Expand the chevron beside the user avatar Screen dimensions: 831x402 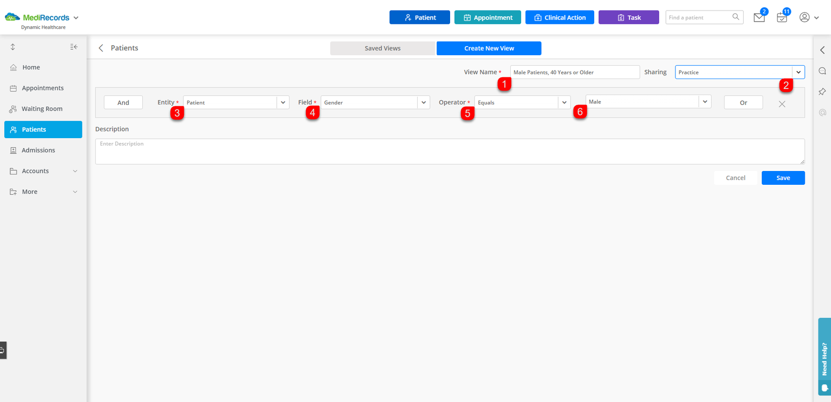(817, 18)
